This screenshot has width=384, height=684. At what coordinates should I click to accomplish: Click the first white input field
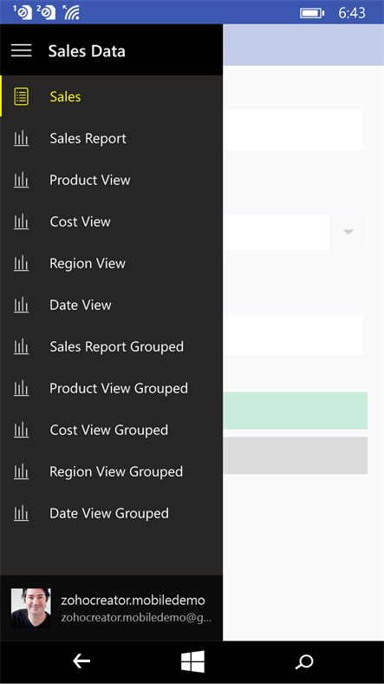pos(293,130)
